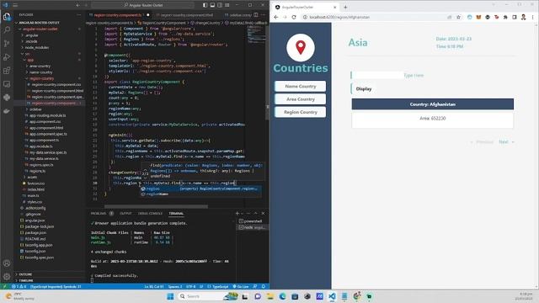Open Chrome side panel toggle

pyautogui.click(x=515, y=17)
